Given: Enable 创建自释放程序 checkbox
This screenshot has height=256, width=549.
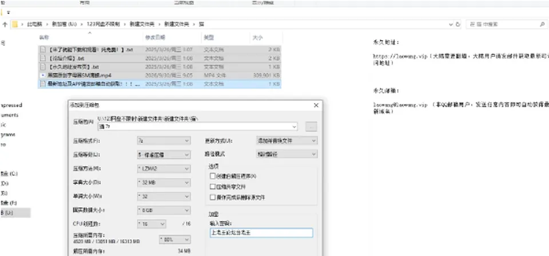Looking at the screenshot, I should (212, 176).
